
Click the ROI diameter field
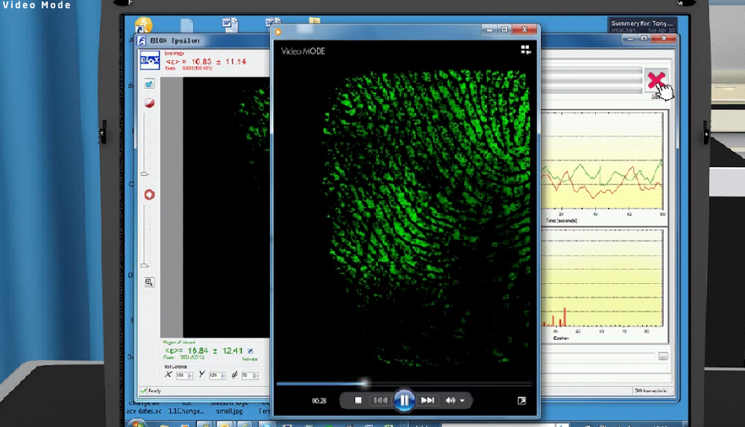click(249, 376)
